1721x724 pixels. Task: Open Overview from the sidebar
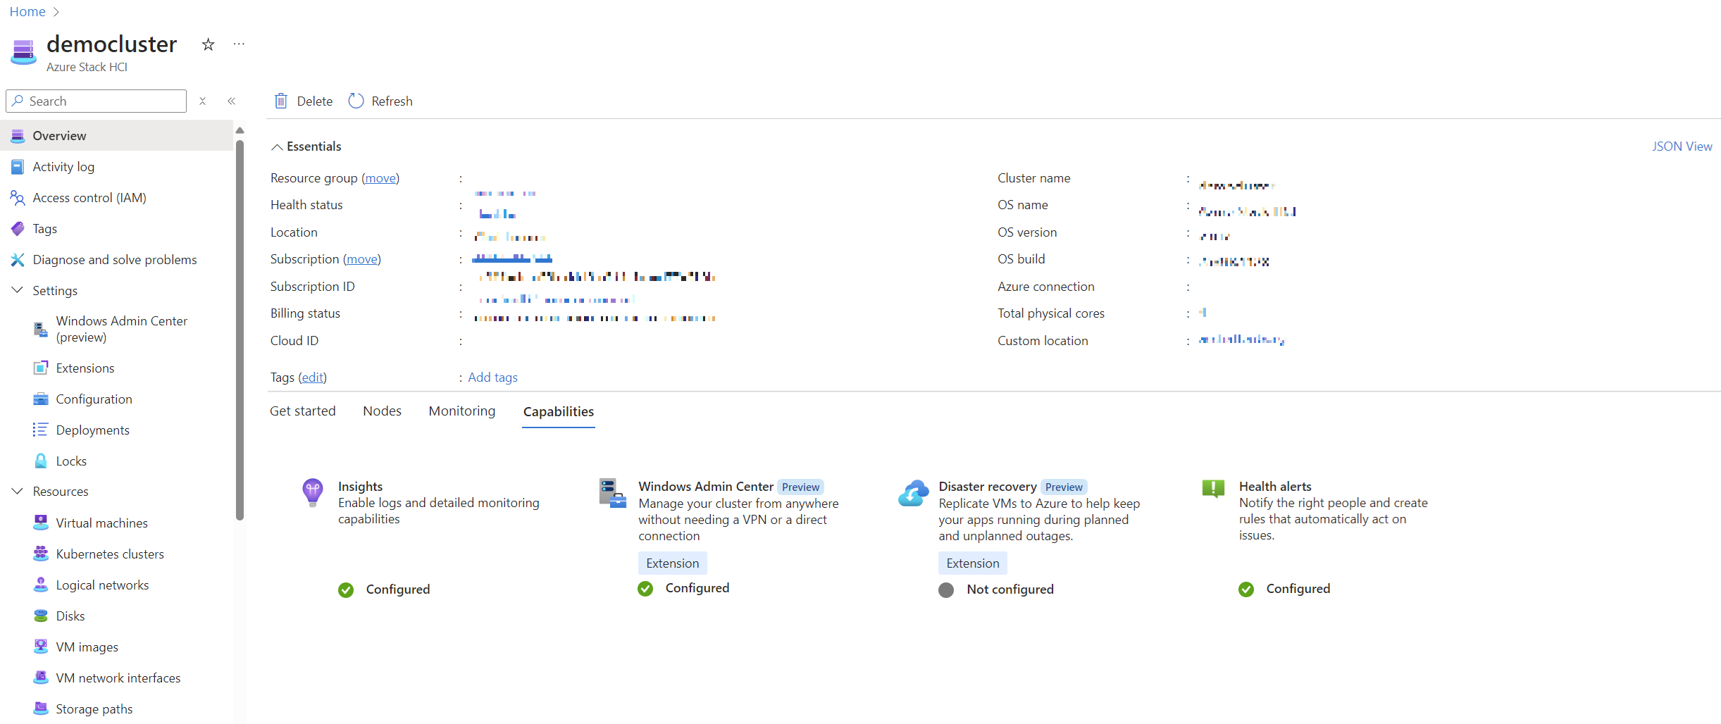(116, 135)
